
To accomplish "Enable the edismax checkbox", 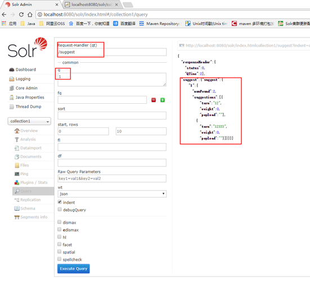I will [x=59, y=229].
